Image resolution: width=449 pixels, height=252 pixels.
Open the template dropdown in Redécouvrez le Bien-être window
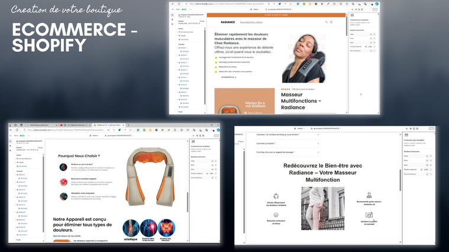click(x=326, y=129)
